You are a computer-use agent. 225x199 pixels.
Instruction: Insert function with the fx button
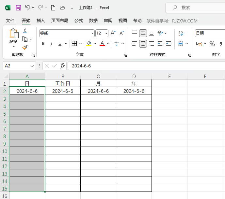point(62,66)
